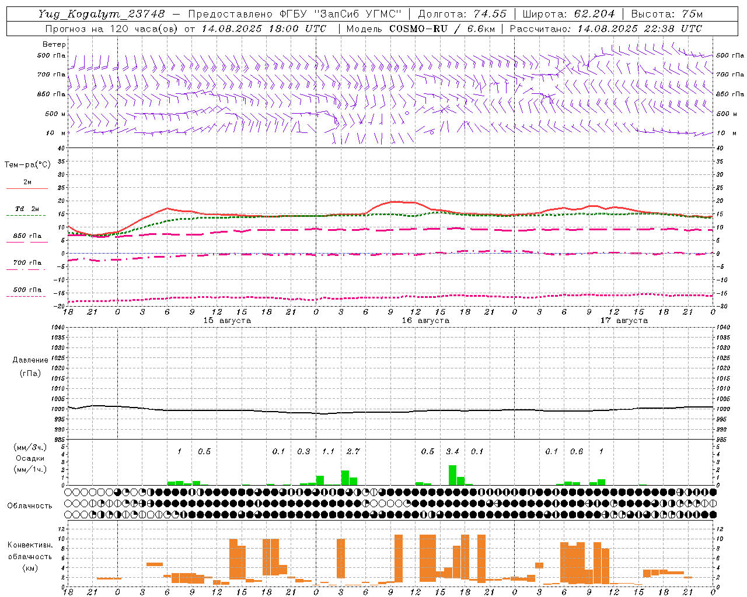Click the 15 августа date label
This screenshot has width=747, height=597.
click(x=227, y=321)
